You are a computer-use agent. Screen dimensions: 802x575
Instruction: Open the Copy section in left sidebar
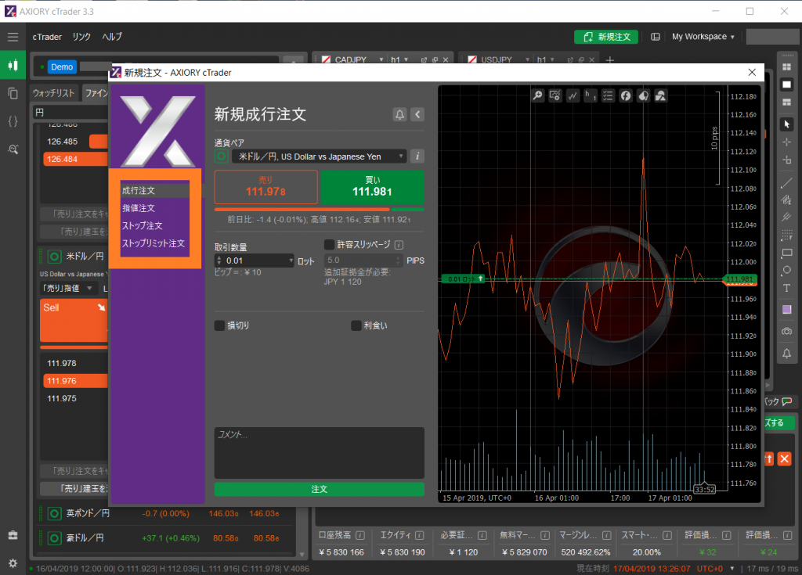[x=13, y=93]
